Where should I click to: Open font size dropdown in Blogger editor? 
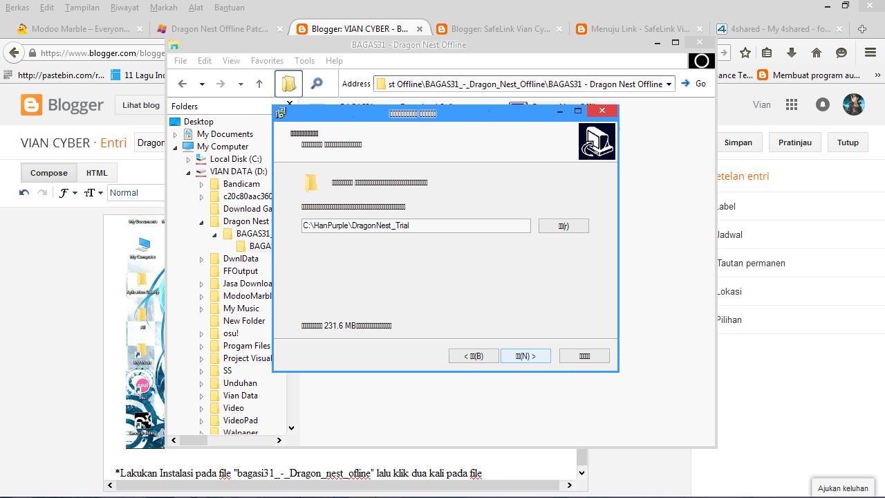pos(93,193)
